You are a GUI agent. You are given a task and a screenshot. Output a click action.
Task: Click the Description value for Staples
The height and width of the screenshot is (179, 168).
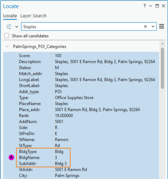pos(105,62)
